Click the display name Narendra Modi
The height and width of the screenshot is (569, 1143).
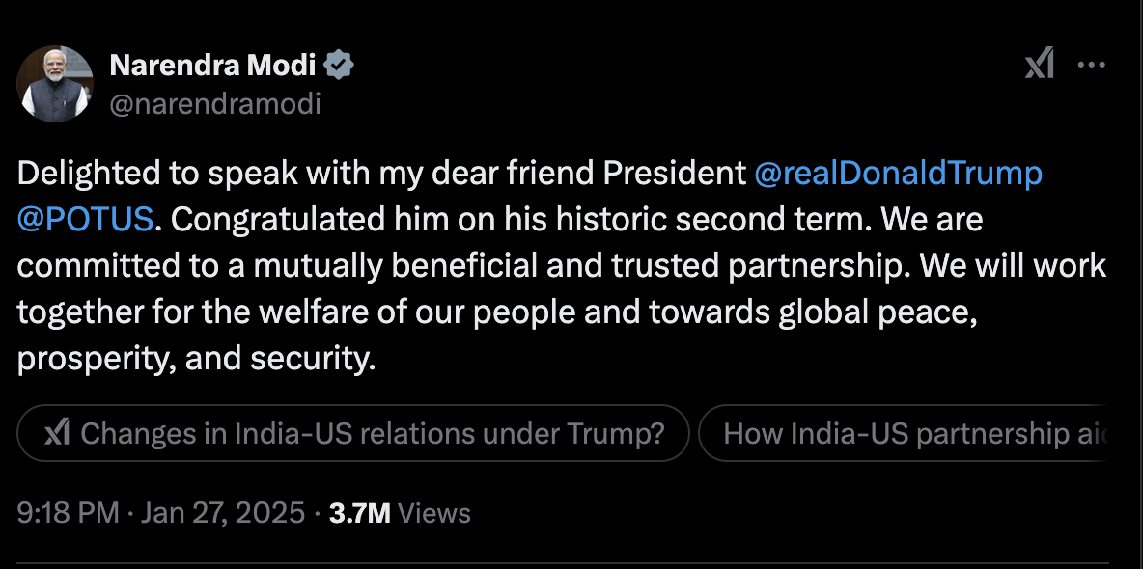point(215,64)
